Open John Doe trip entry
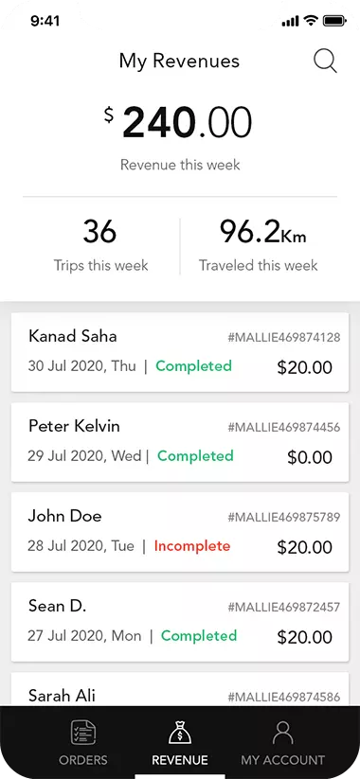360x779 pixels. click(180, 532)
